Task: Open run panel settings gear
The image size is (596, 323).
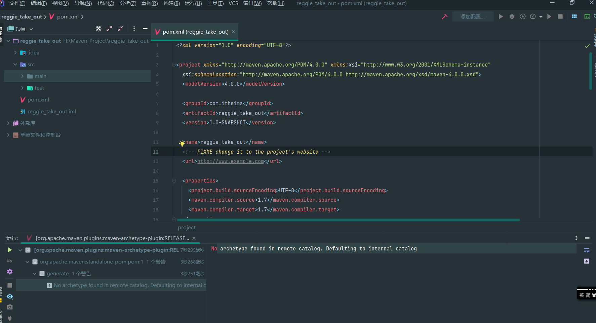Action: [x=10, y=272]
